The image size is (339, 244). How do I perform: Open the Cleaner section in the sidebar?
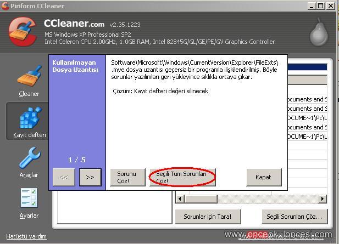coord(29,81)
